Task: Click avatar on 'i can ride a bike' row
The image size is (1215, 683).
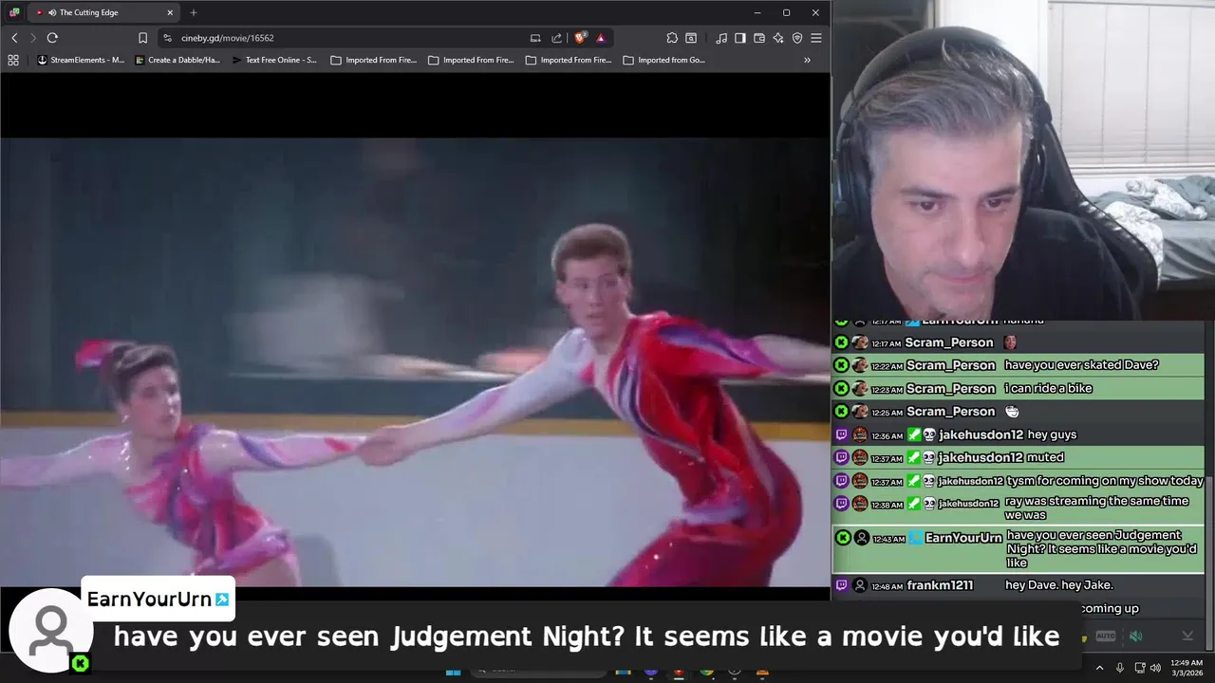Action: (860, 388)
